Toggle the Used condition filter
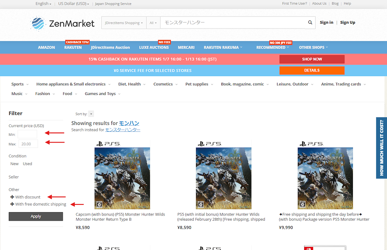Image resolution: width=387 pixels, height=250 pixels. tap(27, 164)
